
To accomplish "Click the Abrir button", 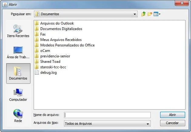I will tap(173, 115).
